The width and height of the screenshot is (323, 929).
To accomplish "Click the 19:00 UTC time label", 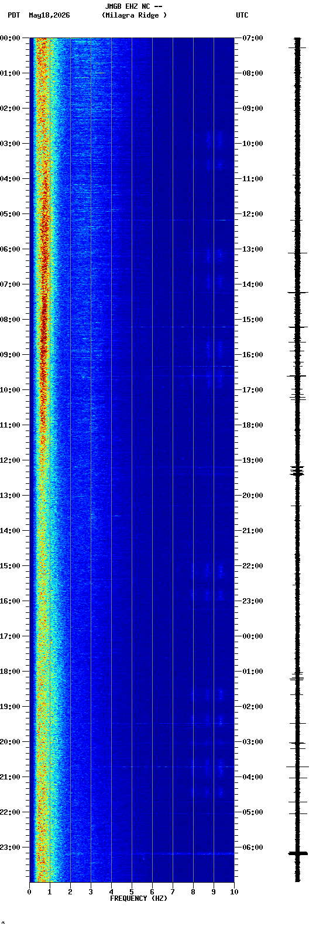I will (x=253, y=460).
